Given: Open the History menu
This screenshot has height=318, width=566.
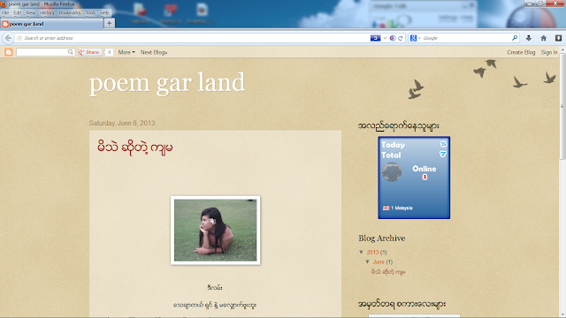Looking at the screenshot, I should click(x=47, y=12).
